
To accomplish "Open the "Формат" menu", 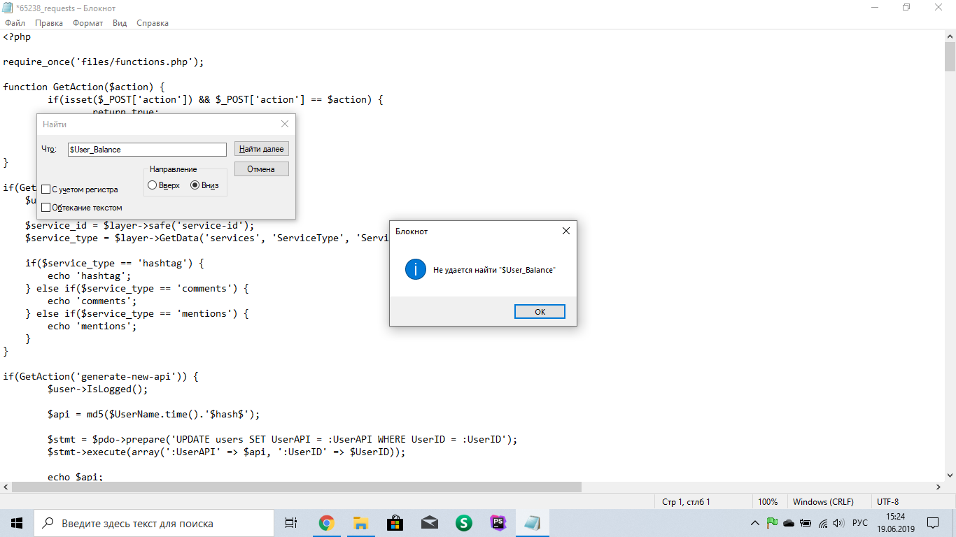I will [87, 23].
